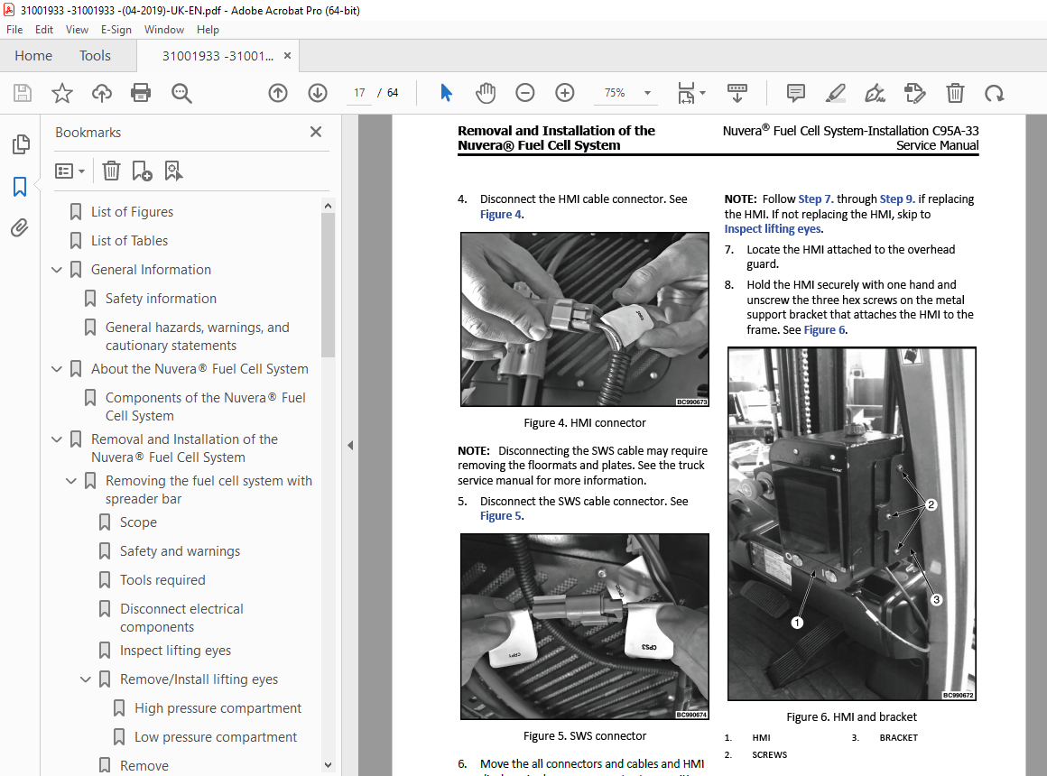This screenshot has width=1047, height=776.
Task: Open the zoom level 75% dropdown
Action: (647, 93)
